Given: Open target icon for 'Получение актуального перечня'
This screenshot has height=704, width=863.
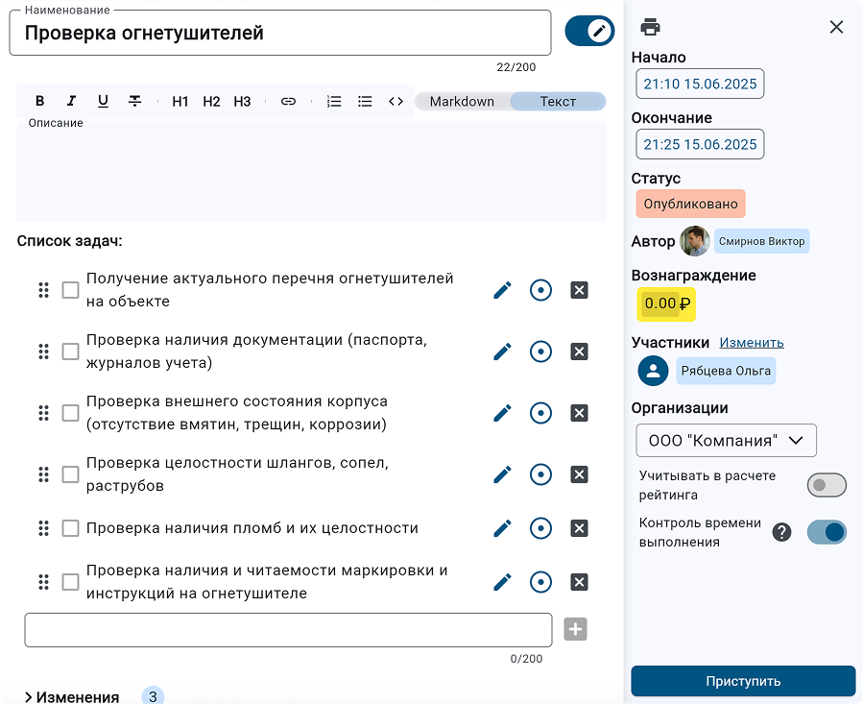Looking at the screenshot, I should [540, 290].
